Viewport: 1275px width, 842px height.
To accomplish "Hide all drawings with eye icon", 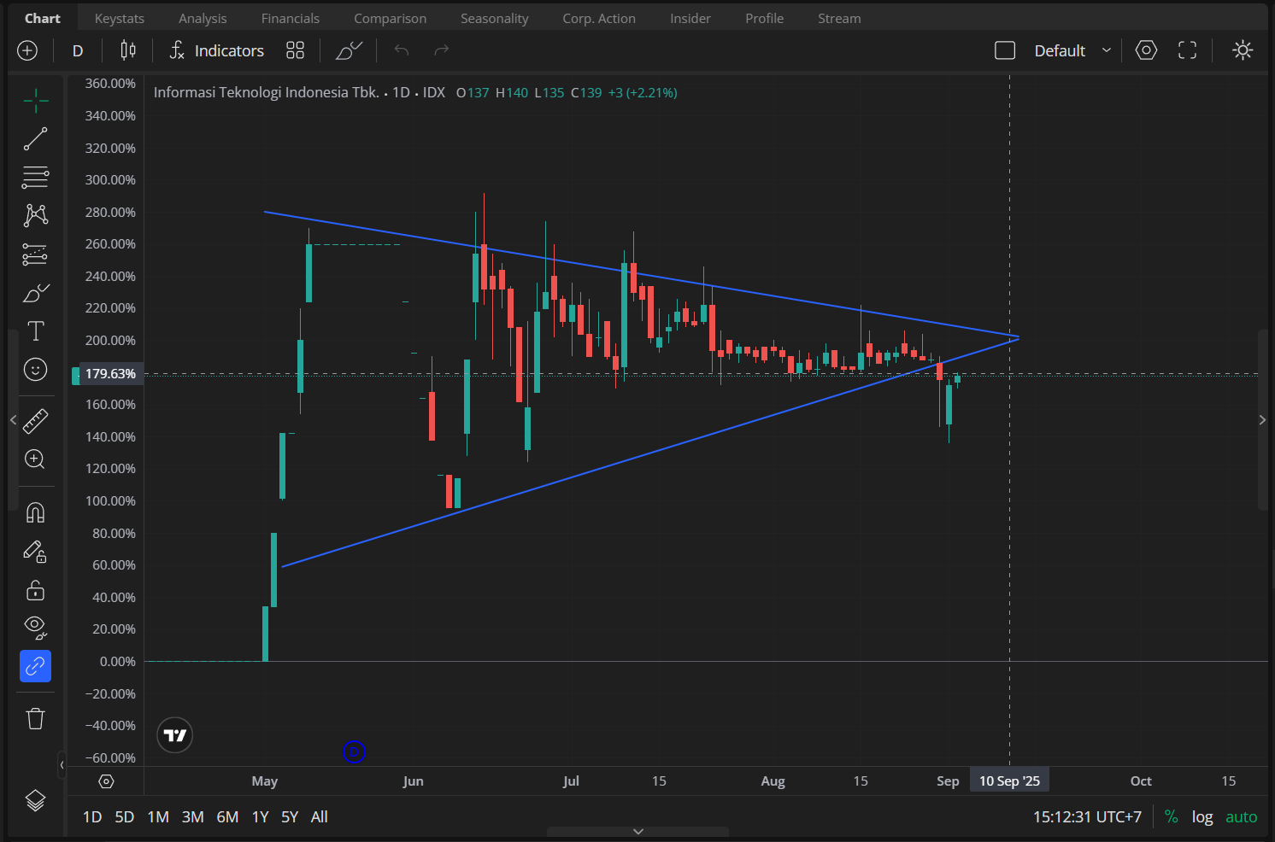I will point(35,628).
